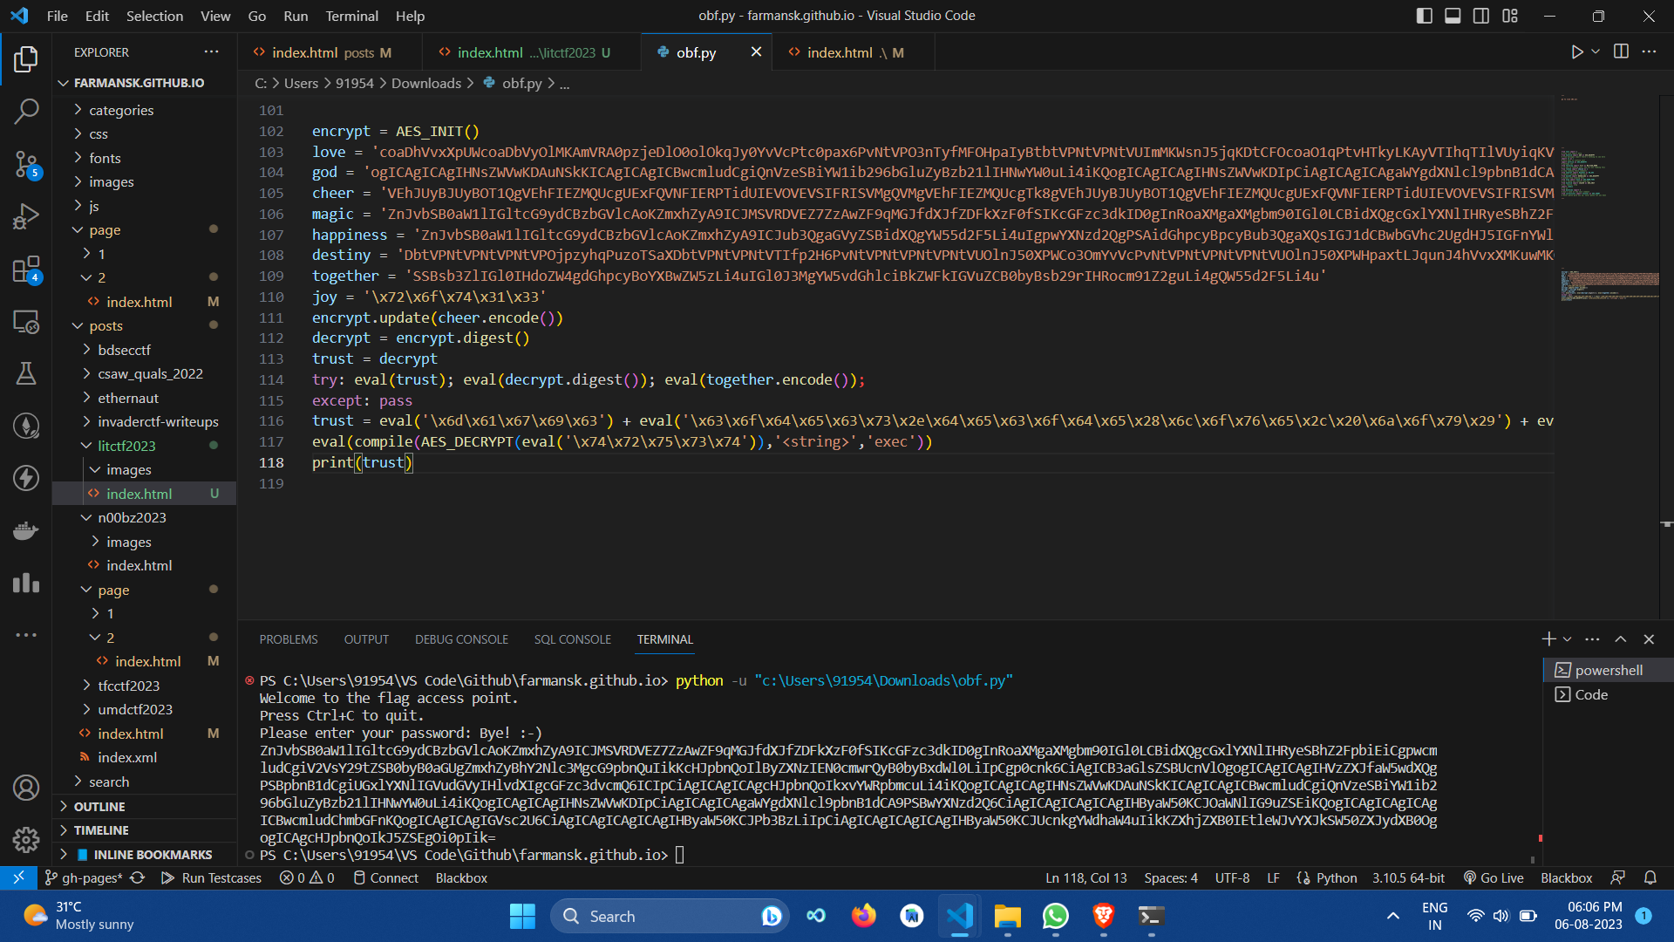1674x942 pixels.
Task: Open the Run and Debug view
Action: click(x=26, y=215)
